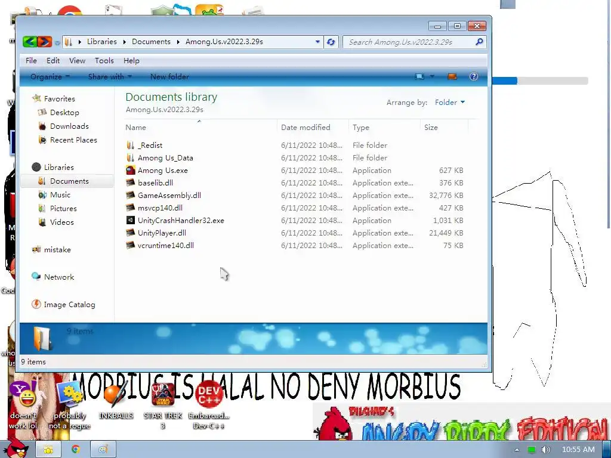Click the search magnifier icon
Image resolution: width=611 pixels, height=458 pixels.
pyautogui.click(x=479, y=42)
